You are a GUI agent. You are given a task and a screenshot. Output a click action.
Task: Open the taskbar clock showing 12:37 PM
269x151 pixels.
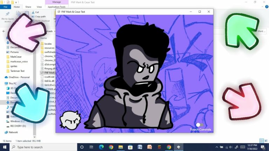pos(252,147)
